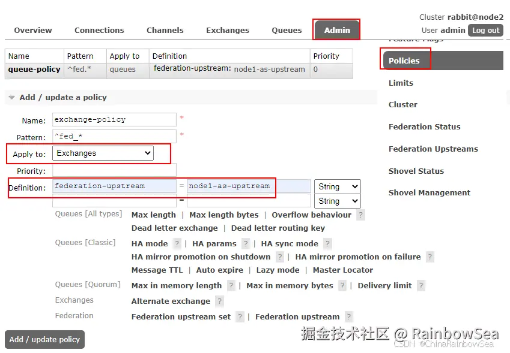The image size is (510, 353).
Task: Open help icon for HA params
Action: coord(246,244)
